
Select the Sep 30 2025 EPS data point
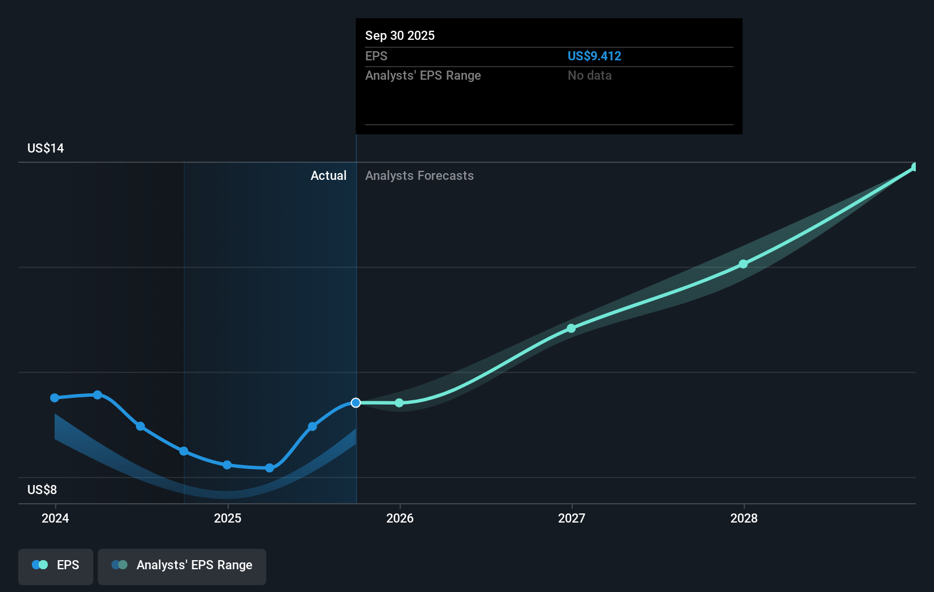[x=356, y=403]
